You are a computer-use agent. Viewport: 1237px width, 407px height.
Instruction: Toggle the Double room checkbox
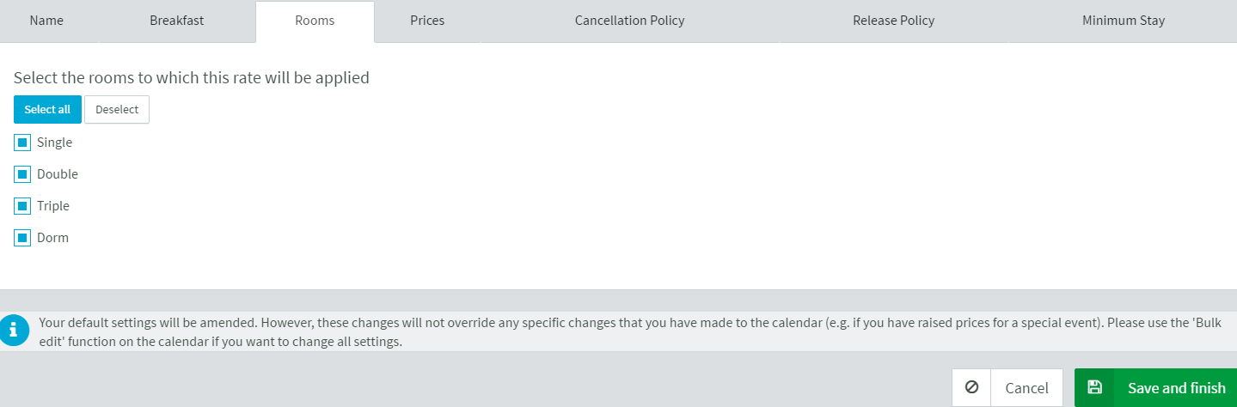22,174
